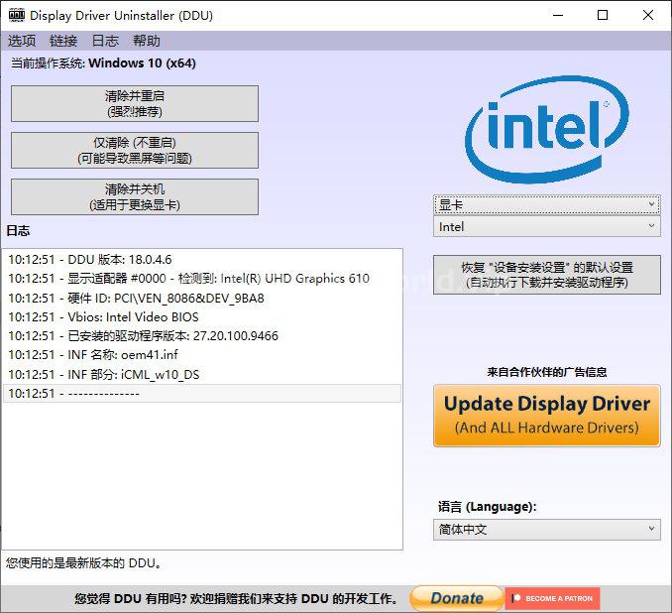Select log row Vbios: Intel Video BIOS
This screenshot has width=672, height=613.
[202, 316]
